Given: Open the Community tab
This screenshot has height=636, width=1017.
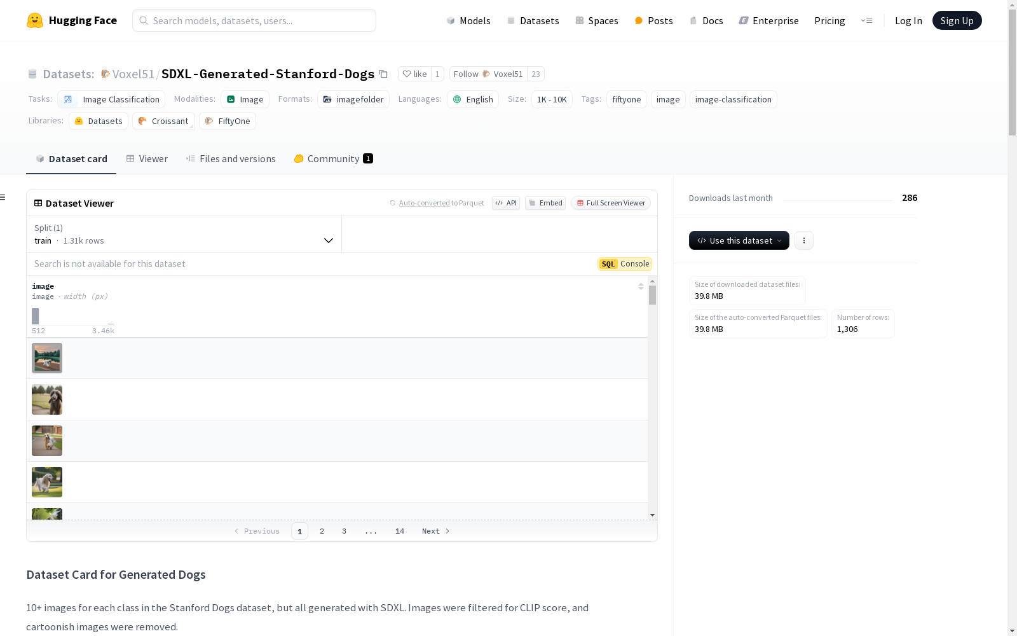Looking at the screenshot, I should tap(333, 159).
